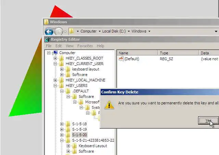Collapse the .DEFAULT key

[x=62, y=91]
